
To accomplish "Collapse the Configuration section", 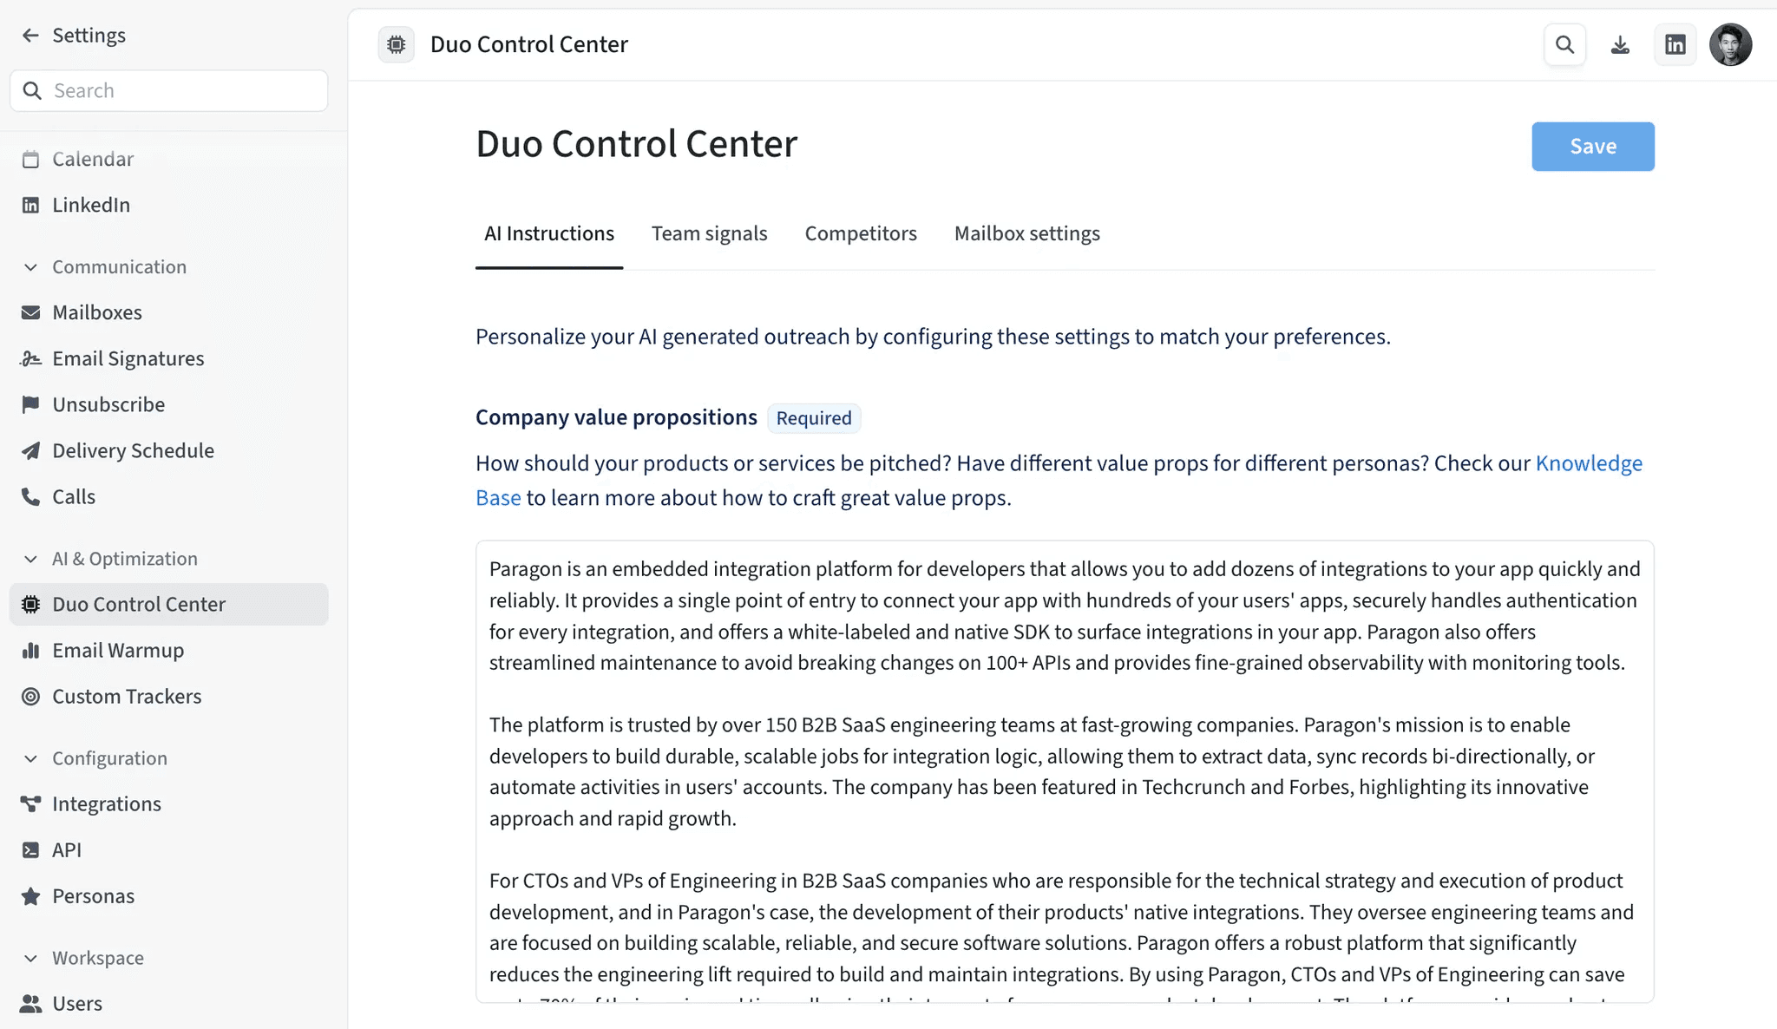I will (x=31, y=758).
